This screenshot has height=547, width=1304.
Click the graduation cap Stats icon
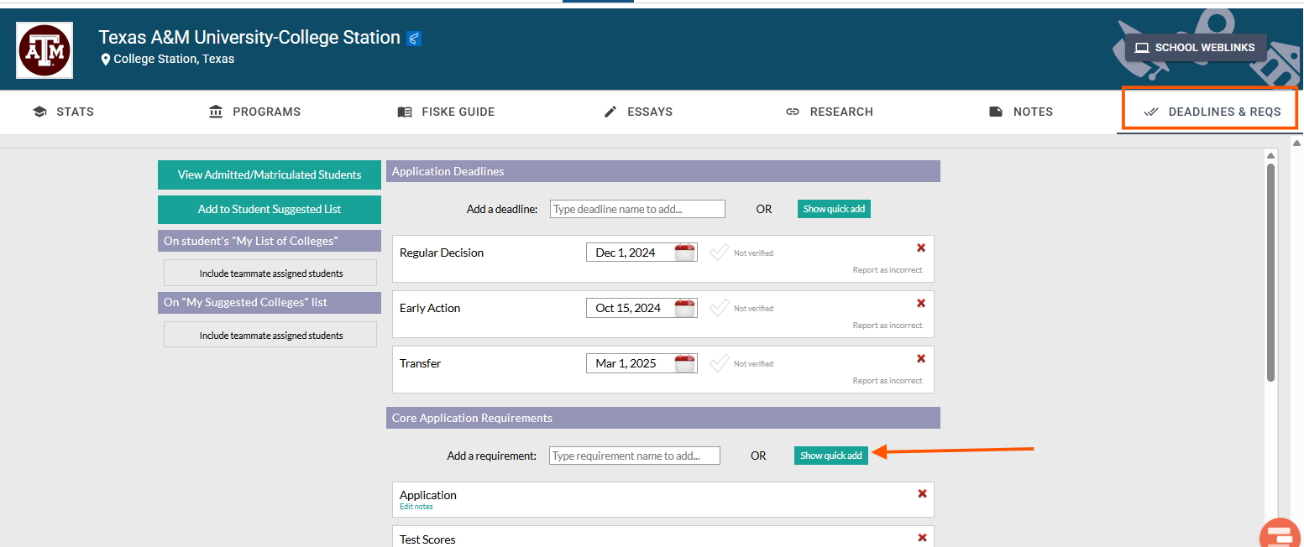(39, 112)
